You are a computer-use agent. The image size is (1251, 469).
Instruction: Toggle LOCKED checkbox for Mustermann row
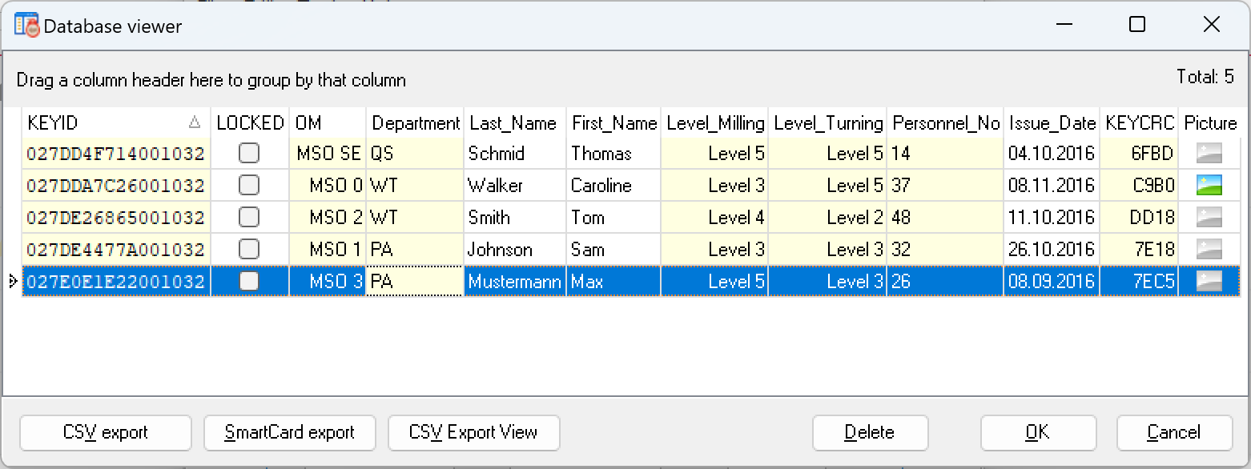[x=249, y=281]
